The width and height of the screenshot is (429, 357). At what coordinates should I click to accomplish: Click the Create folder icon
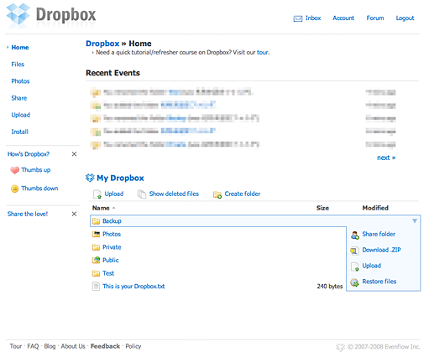click(x=217, y=194)
